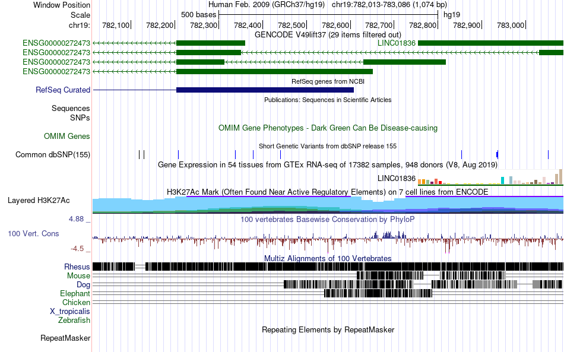The height and width of the screenshot is (352, 564).
Task: Click the dark blue RefSeq Curated exon block
Action: point(265,90)
